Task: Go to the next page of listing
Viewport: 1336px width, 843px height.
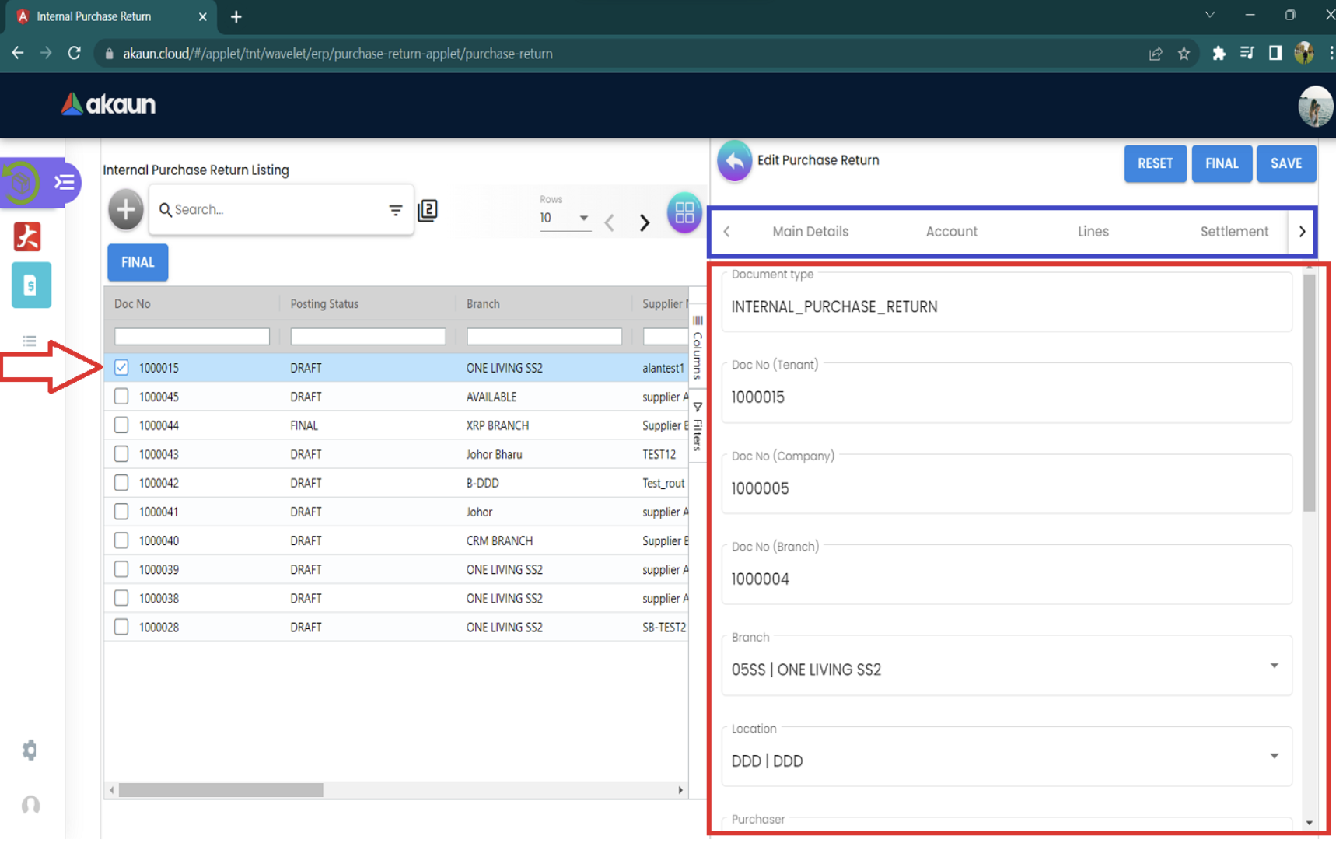Action: click(644, 223)
